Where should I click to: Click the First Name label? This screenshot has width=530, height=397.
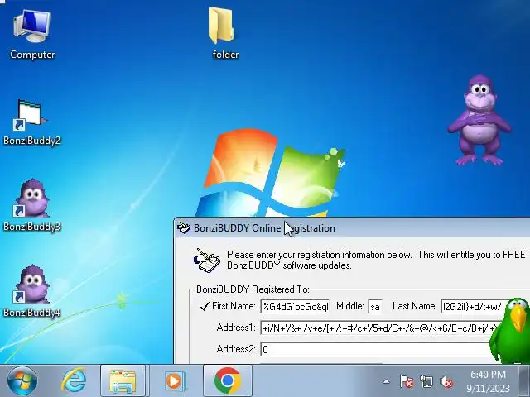234,306
